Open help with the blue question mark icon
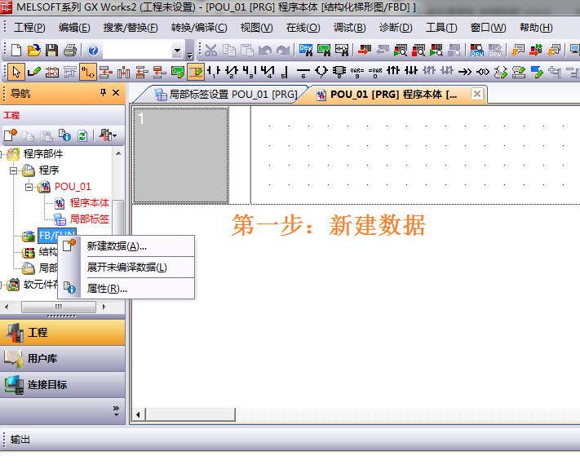Screen dimensions: 580x469 (93, 50)
